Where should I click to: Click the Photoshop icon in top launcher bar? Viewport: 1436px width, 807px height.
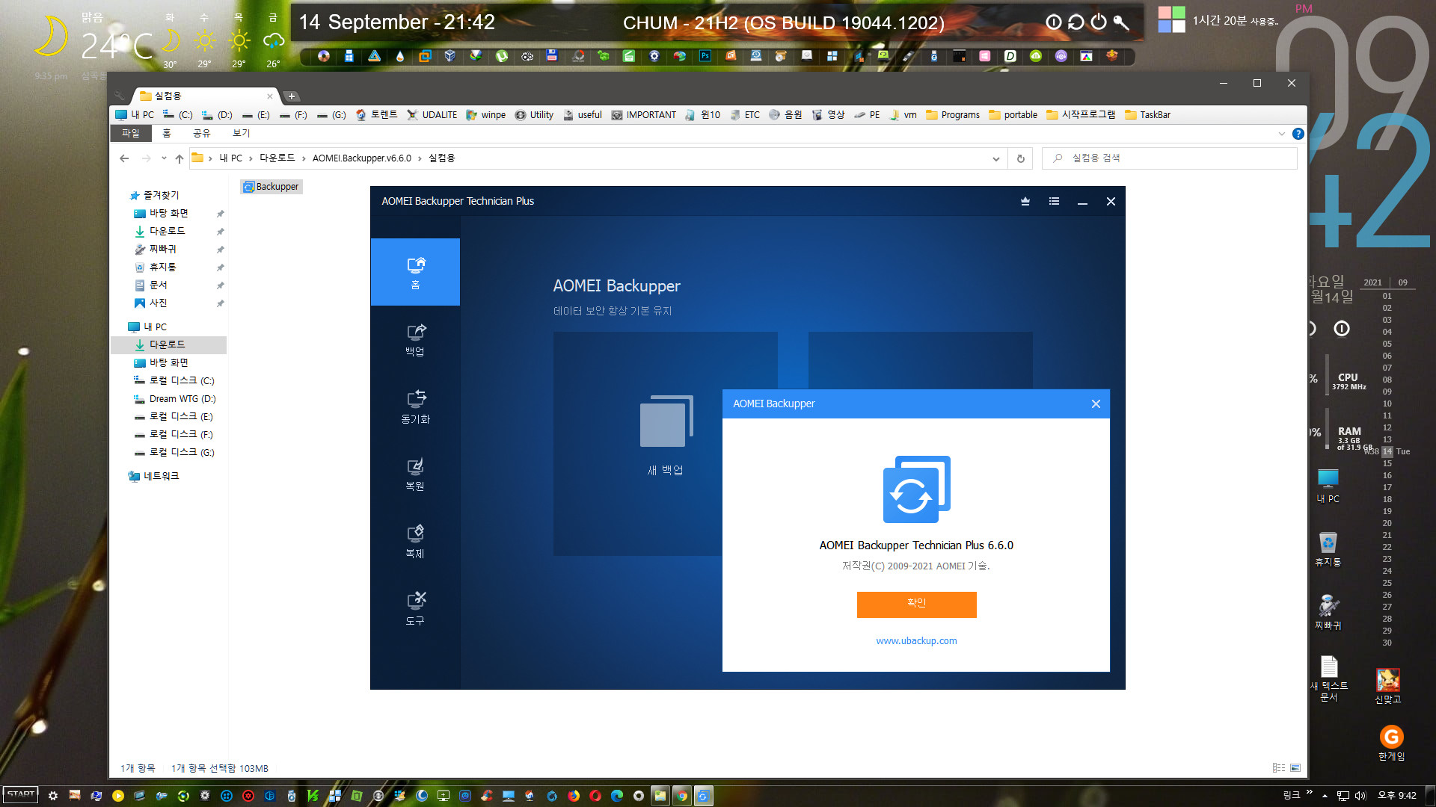[x=705, y=56]
